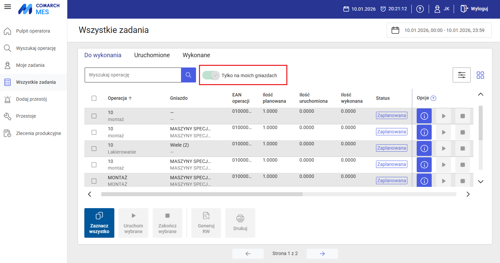Click the table scroll down chevron
This screenshot has height=263, width=500.
coord(480,182)
